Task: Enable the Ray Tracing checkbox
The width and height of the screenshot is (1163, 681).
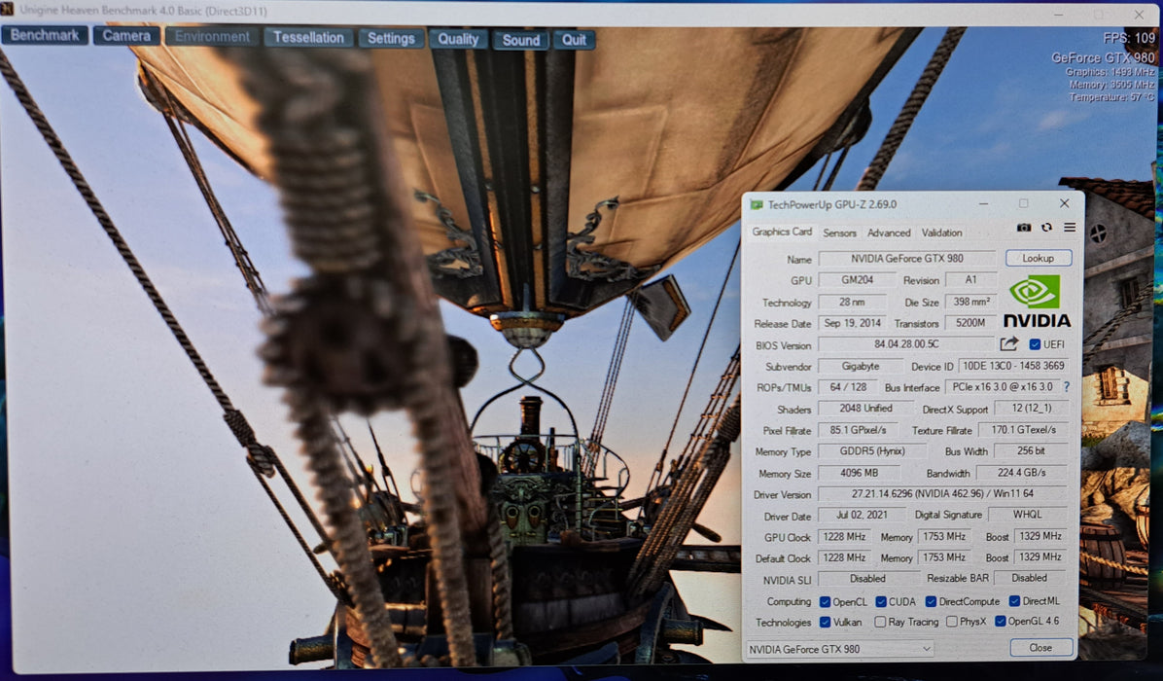Action: [x=880, y=622]
